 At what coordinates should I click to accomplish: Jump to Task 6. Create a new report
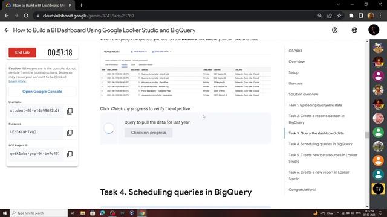(x=319, y=175)
